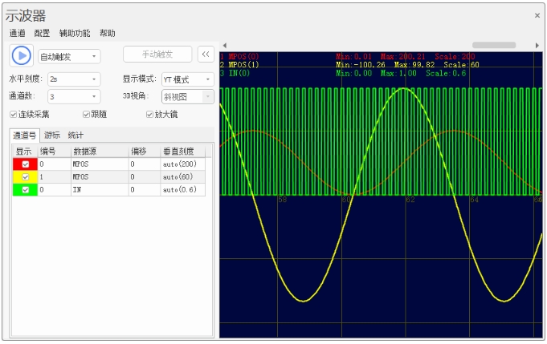Click the horizontal scrollbar thumb above the waveform
The image size is (547, 344).
coord(494,45)
